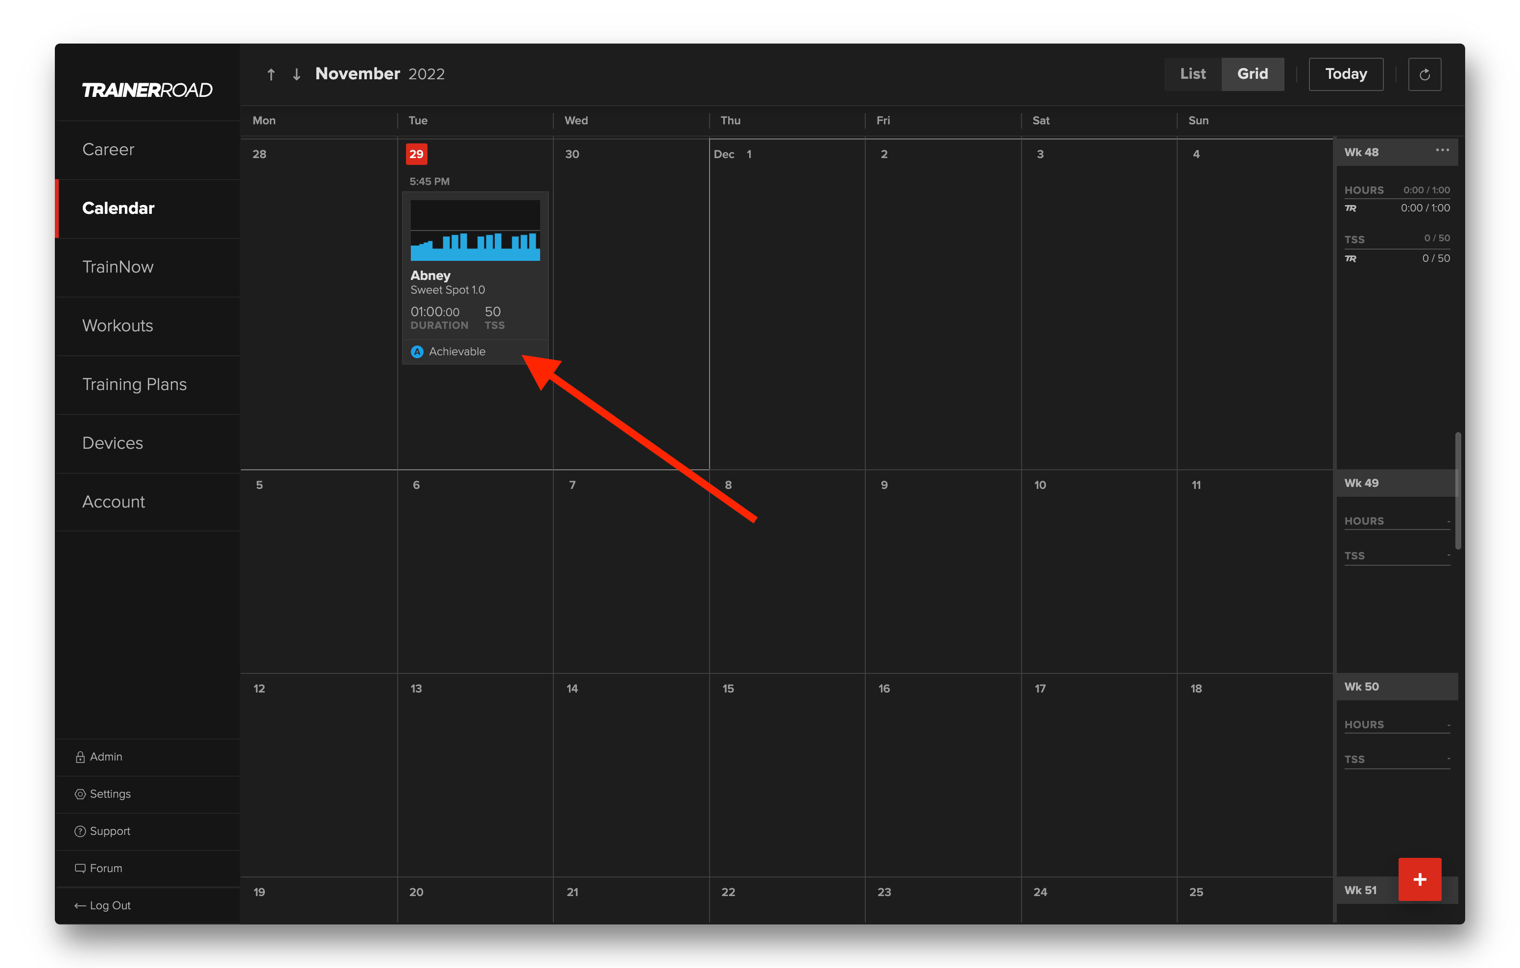This screenshot has width=1520, height=968.
Task: Open the TrainNow section
Action: pos(148,267)
